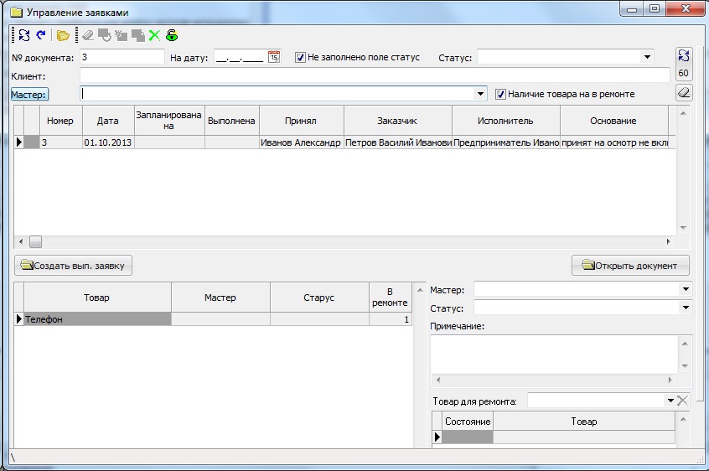Screen dimensions: 709x471
Task: Click the greyed eraser icon in the toolbar
Action: click(x=88, y=35)
